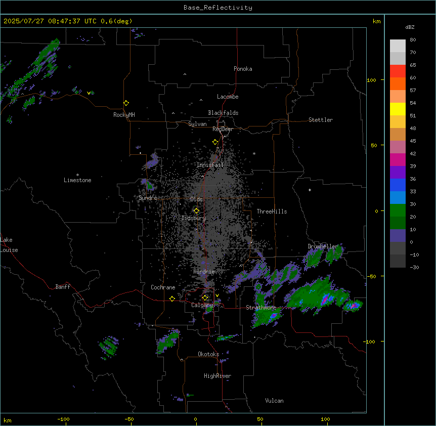Click the dBZ legend heading

pos(410,27)
